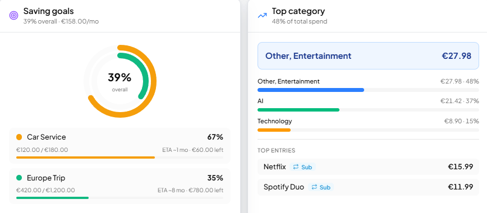Click 'ETA ~1 mo · €60.00 left' text
Viewport: 487px width, 213px height.
point(192,150)
